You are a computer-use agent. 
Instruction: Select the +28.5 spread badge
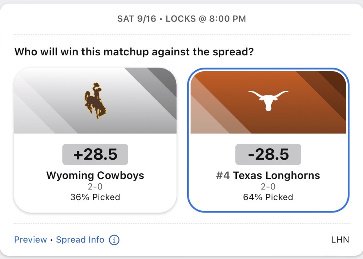tap(95, 154)
